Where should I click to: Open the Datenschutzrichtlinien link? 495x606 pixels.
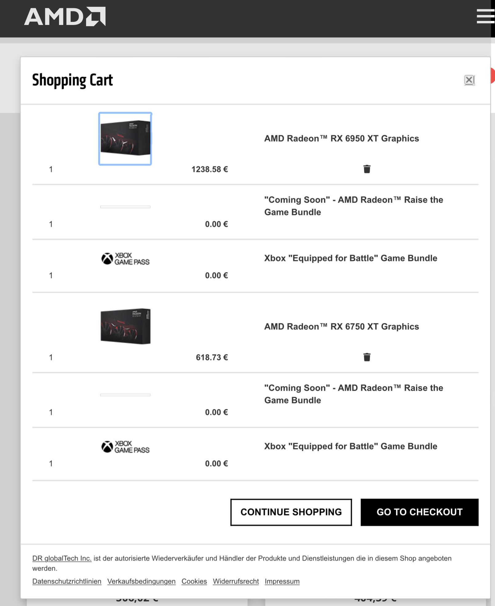(67, 581)
